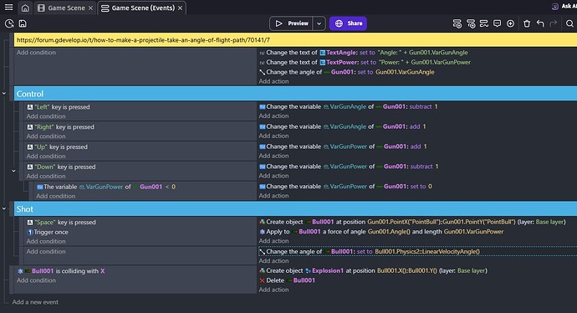
Task: Click the Create object Explosion1 action icon
Action: point(262,270)
